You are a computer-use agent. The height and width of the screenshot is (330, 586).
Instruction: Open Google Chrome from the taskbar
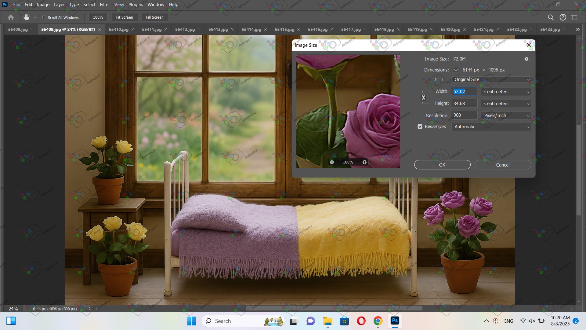point(378,321)
